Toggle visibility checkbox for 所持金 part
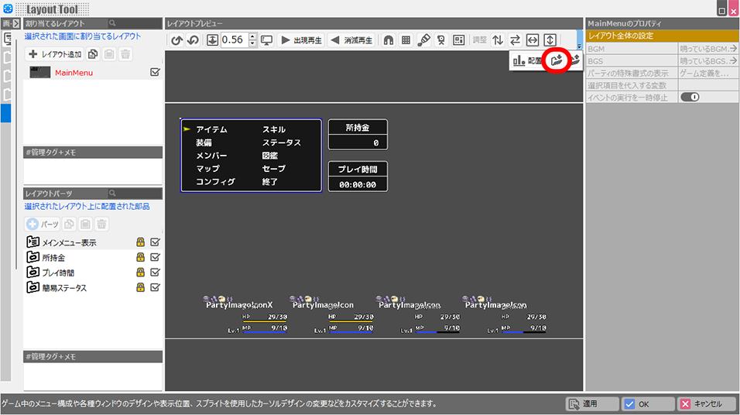 (x=155, y=257)
